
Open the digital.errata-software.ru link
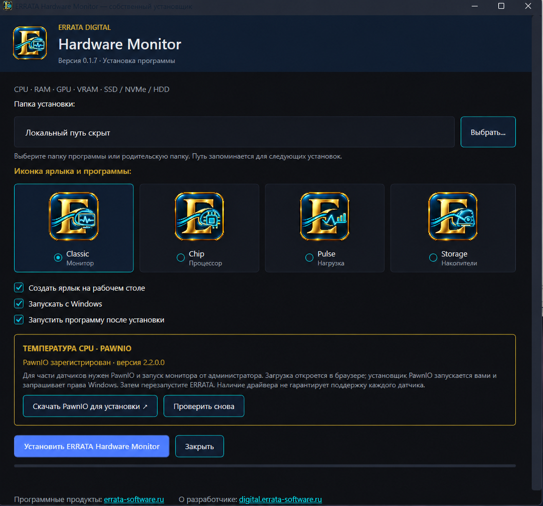(280, 499)
